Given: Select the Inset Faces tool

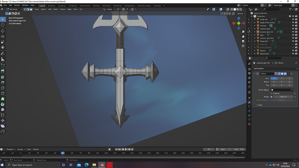Looking at the screenshot, I should coord(3,77).
